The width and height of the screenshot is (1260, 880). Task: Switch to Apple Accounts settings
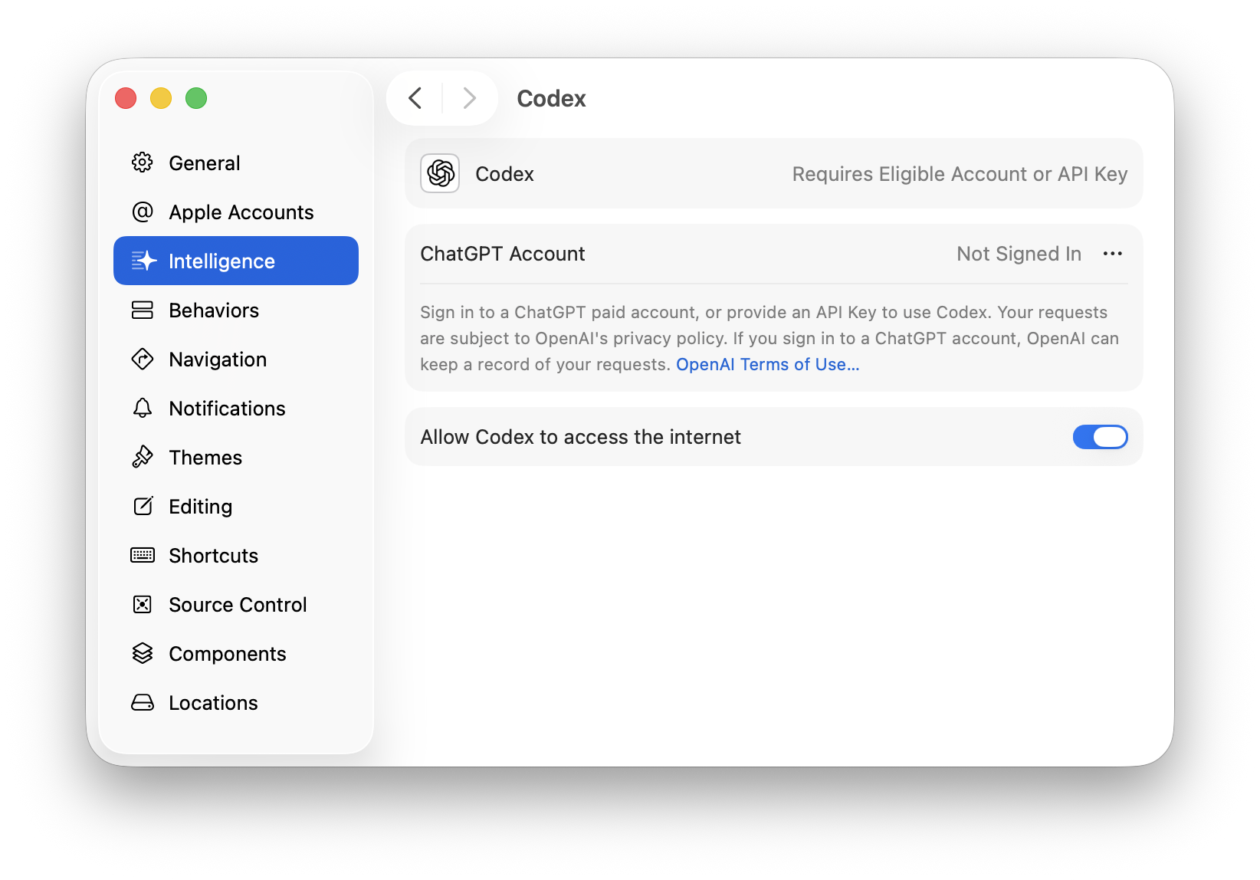(x=236, y=212)
